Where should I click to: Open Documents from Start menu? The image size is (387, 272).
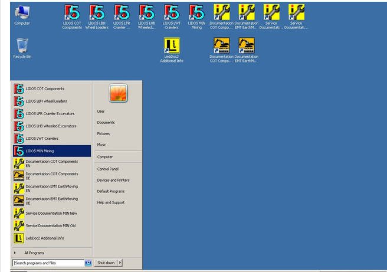[106, 123]
